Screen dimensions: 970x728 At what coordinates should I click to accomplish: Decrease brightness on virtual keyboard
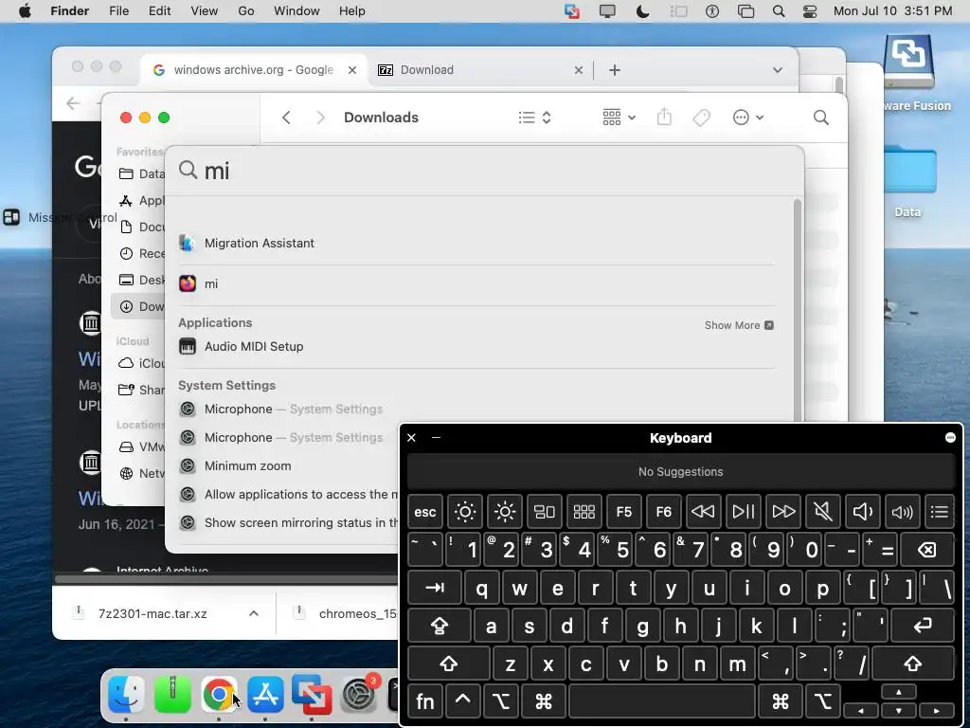[464, 512]
